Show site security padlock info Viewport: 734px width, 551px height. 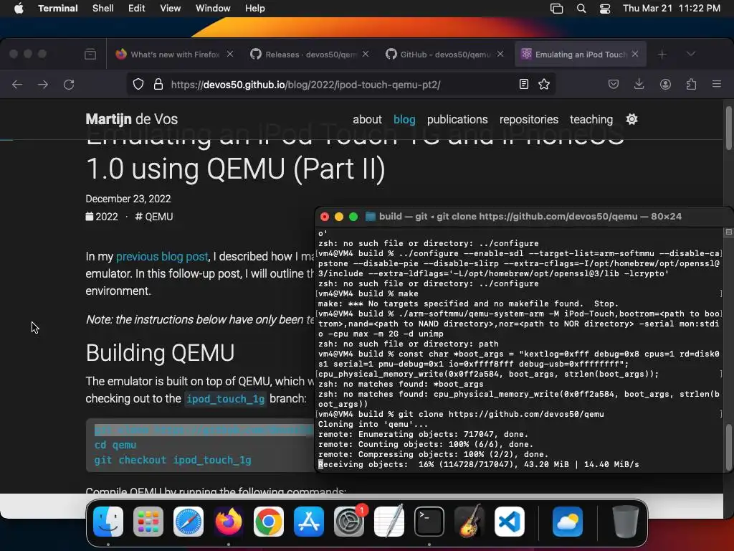coord(158,85)
